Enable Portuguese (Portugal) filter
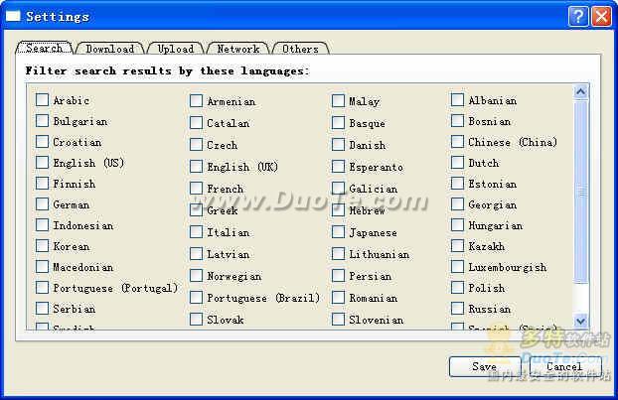 pos(42,288)
